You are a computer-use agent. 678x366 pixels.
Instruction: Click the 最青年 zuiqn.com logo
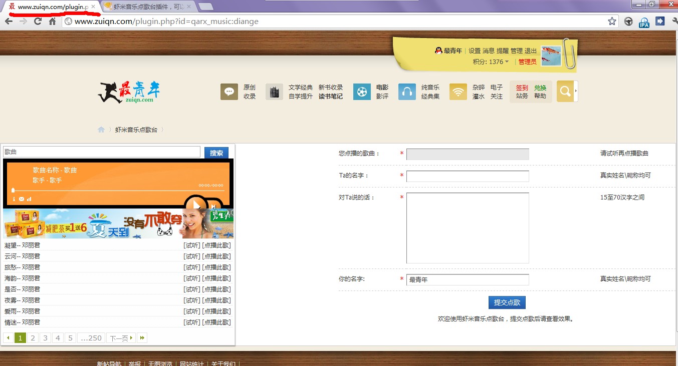click(x=128, y=92)
